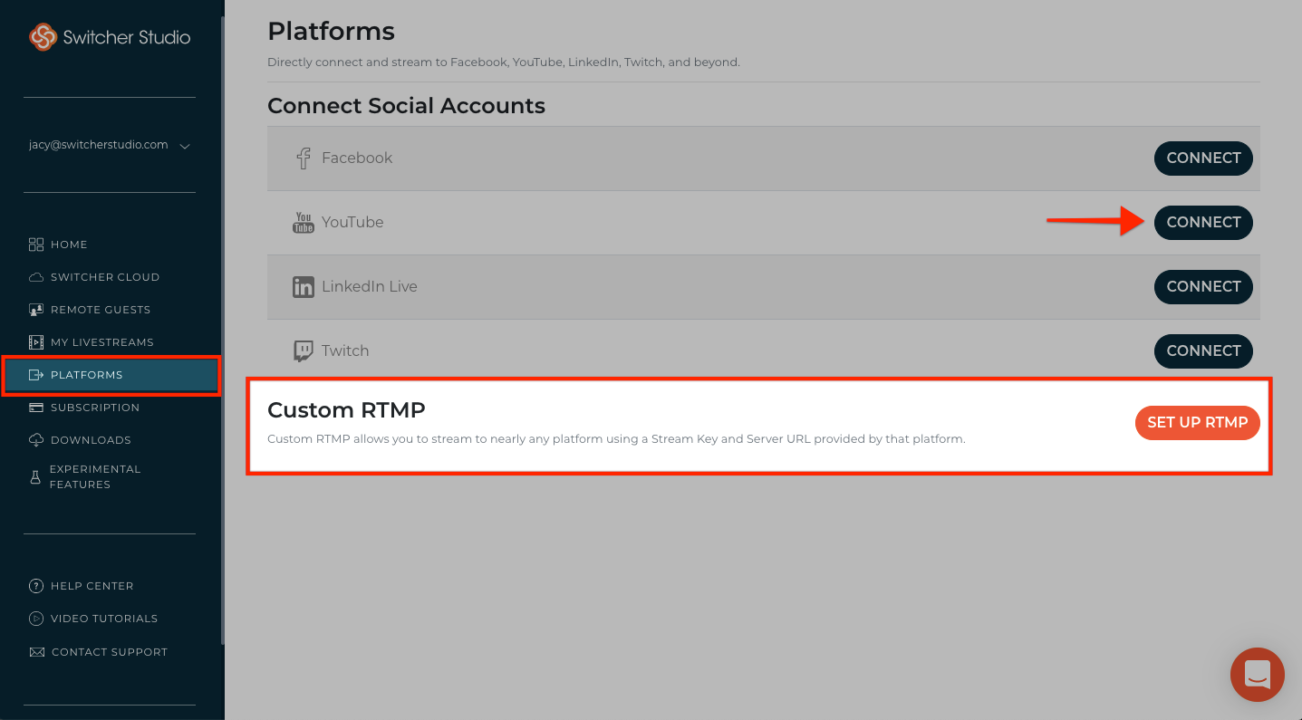Viewport: 1302px width, 720px height.
Task: Click the Set Up RTMP button
Action: click(1198, 423)
